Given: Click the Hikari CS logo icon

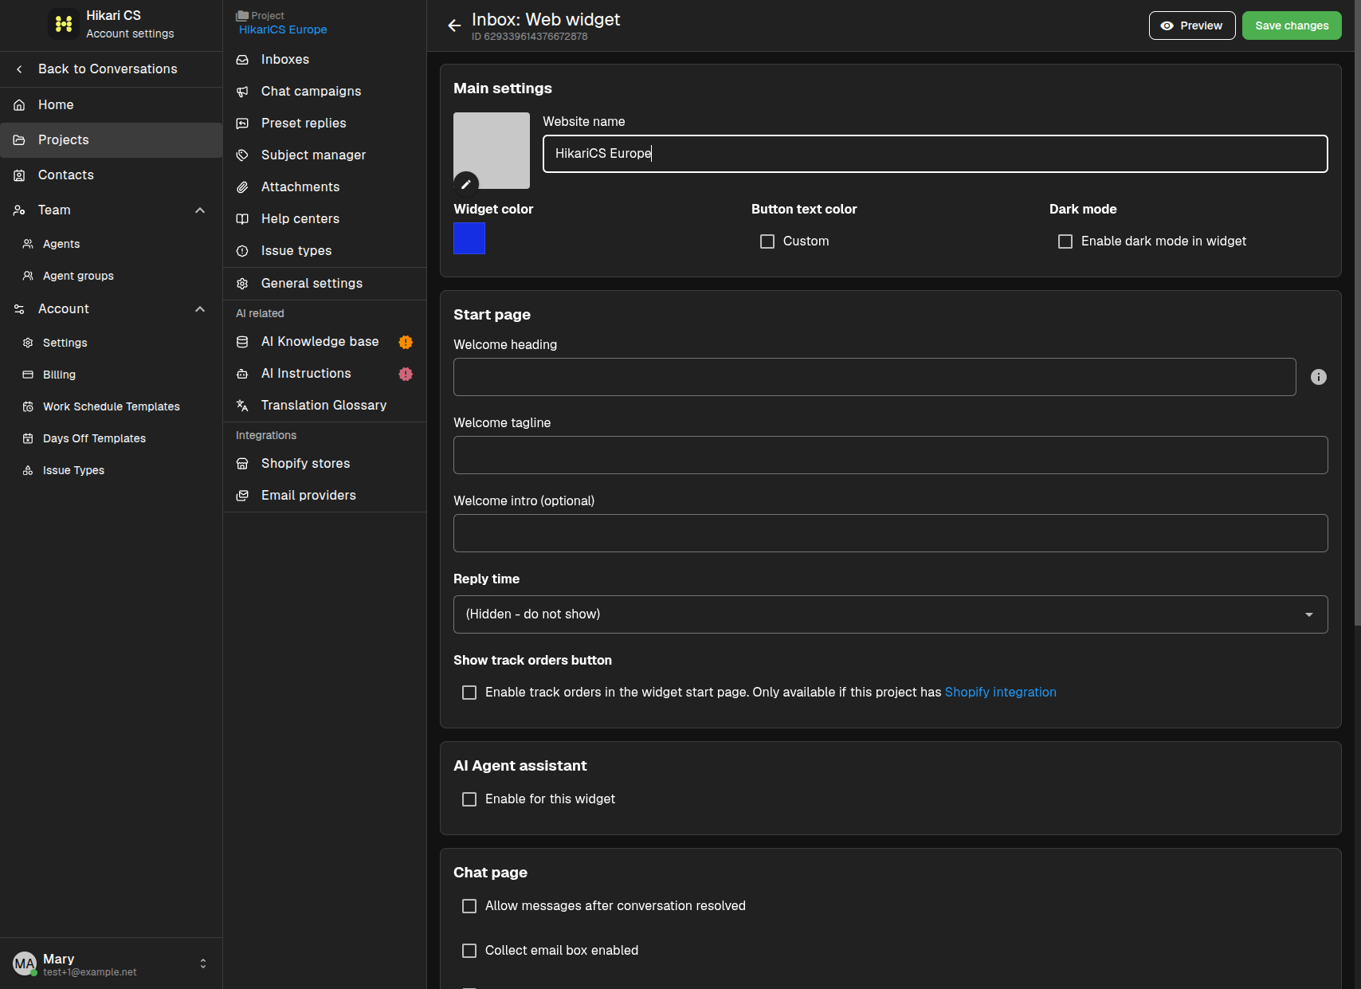Looking at the screenshot, I should point(64,24).
